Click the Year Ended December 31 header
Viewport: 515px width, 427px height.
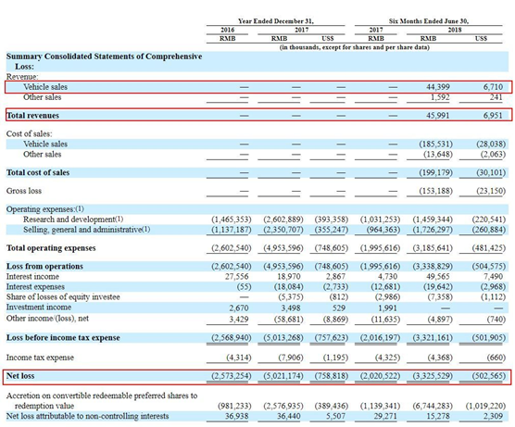click(276, 21)
